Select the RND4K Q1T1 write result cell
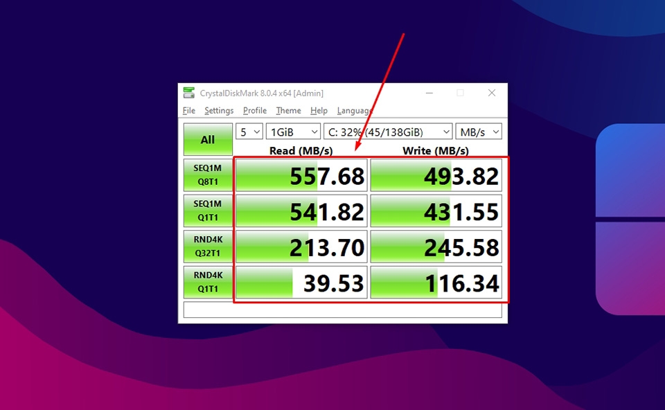665x410 pixels. click(x=436, y=282)
